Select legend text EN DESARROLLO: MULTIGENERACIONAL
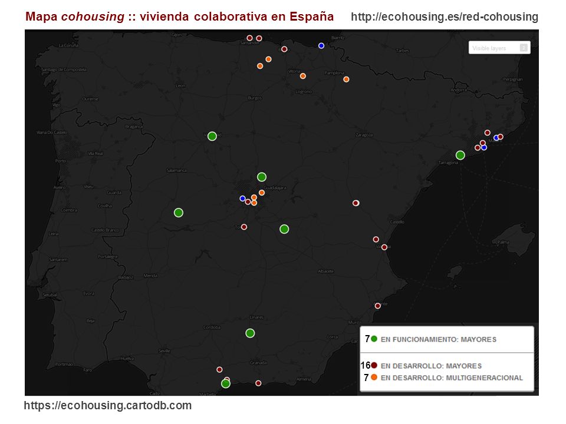Image resolution: width=566 pixels, height=424 pixels. [x=452, y=378]
